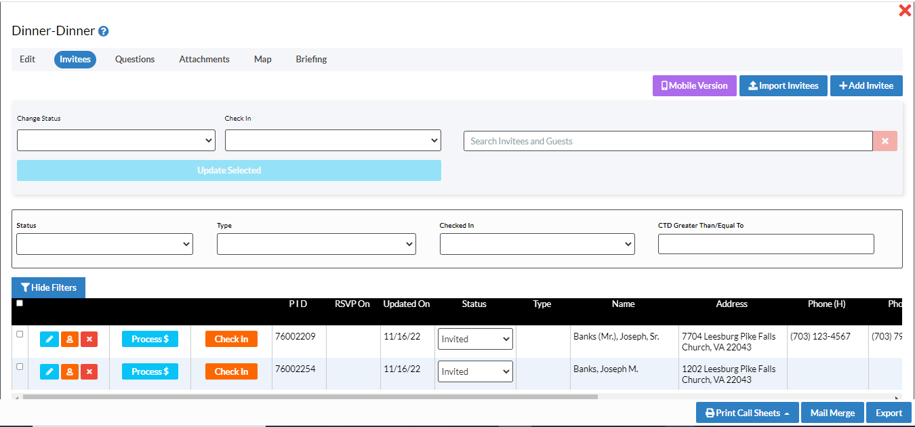Image resolution: width=915 pixels, height=427 pixels.
Task: Select the Invitees tab
Action: (75, 60)
